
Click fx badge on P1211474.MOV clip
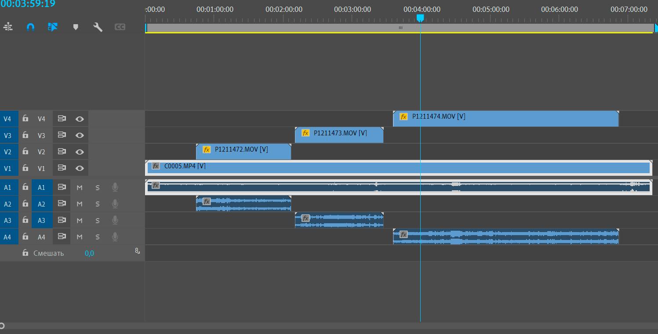(x=404, y=116)
